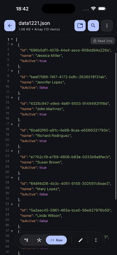The width and height of the screenshot is (117, 255).
Task: Collapse the object starting at line 2
Action: pyautogui.click(x=12, y=44)
